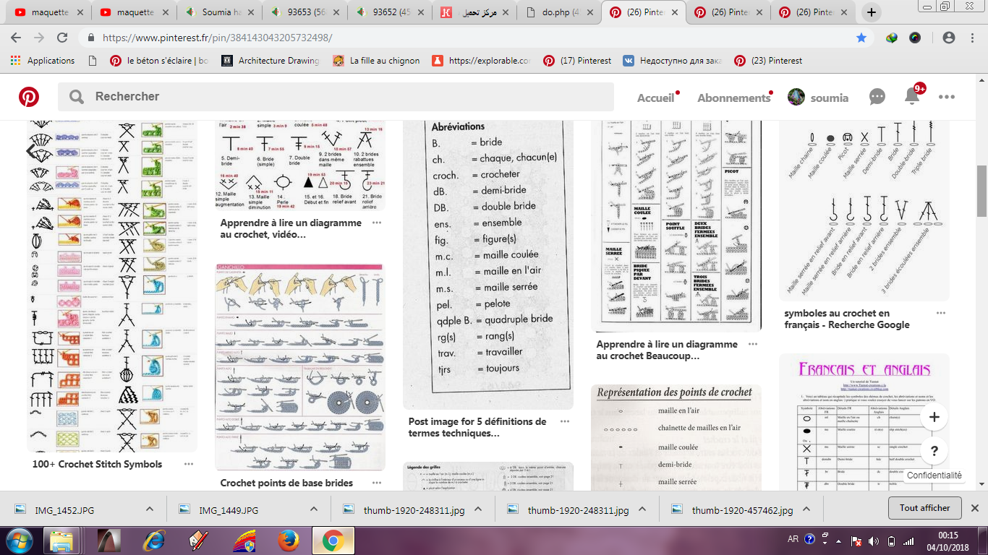Screen dimensions: 988x555
Task: Reload the page with refresh icon
Action: (62, 38)
